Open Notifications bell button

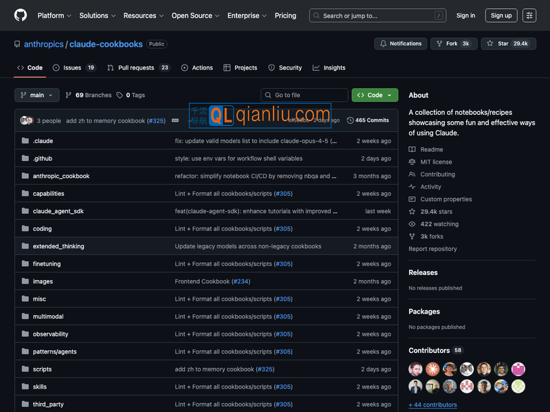click(399, 43)
